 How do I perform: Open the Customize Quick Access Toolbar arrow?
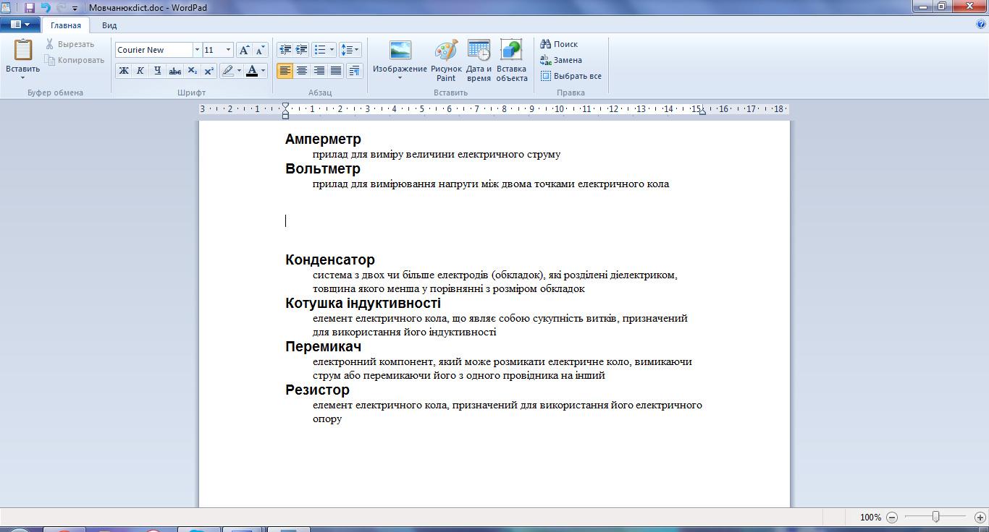coord(75,8)
